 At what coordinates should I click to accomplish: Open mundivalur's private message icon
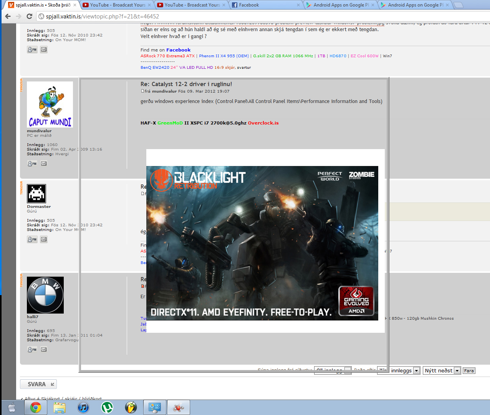[x=32, y=164]
